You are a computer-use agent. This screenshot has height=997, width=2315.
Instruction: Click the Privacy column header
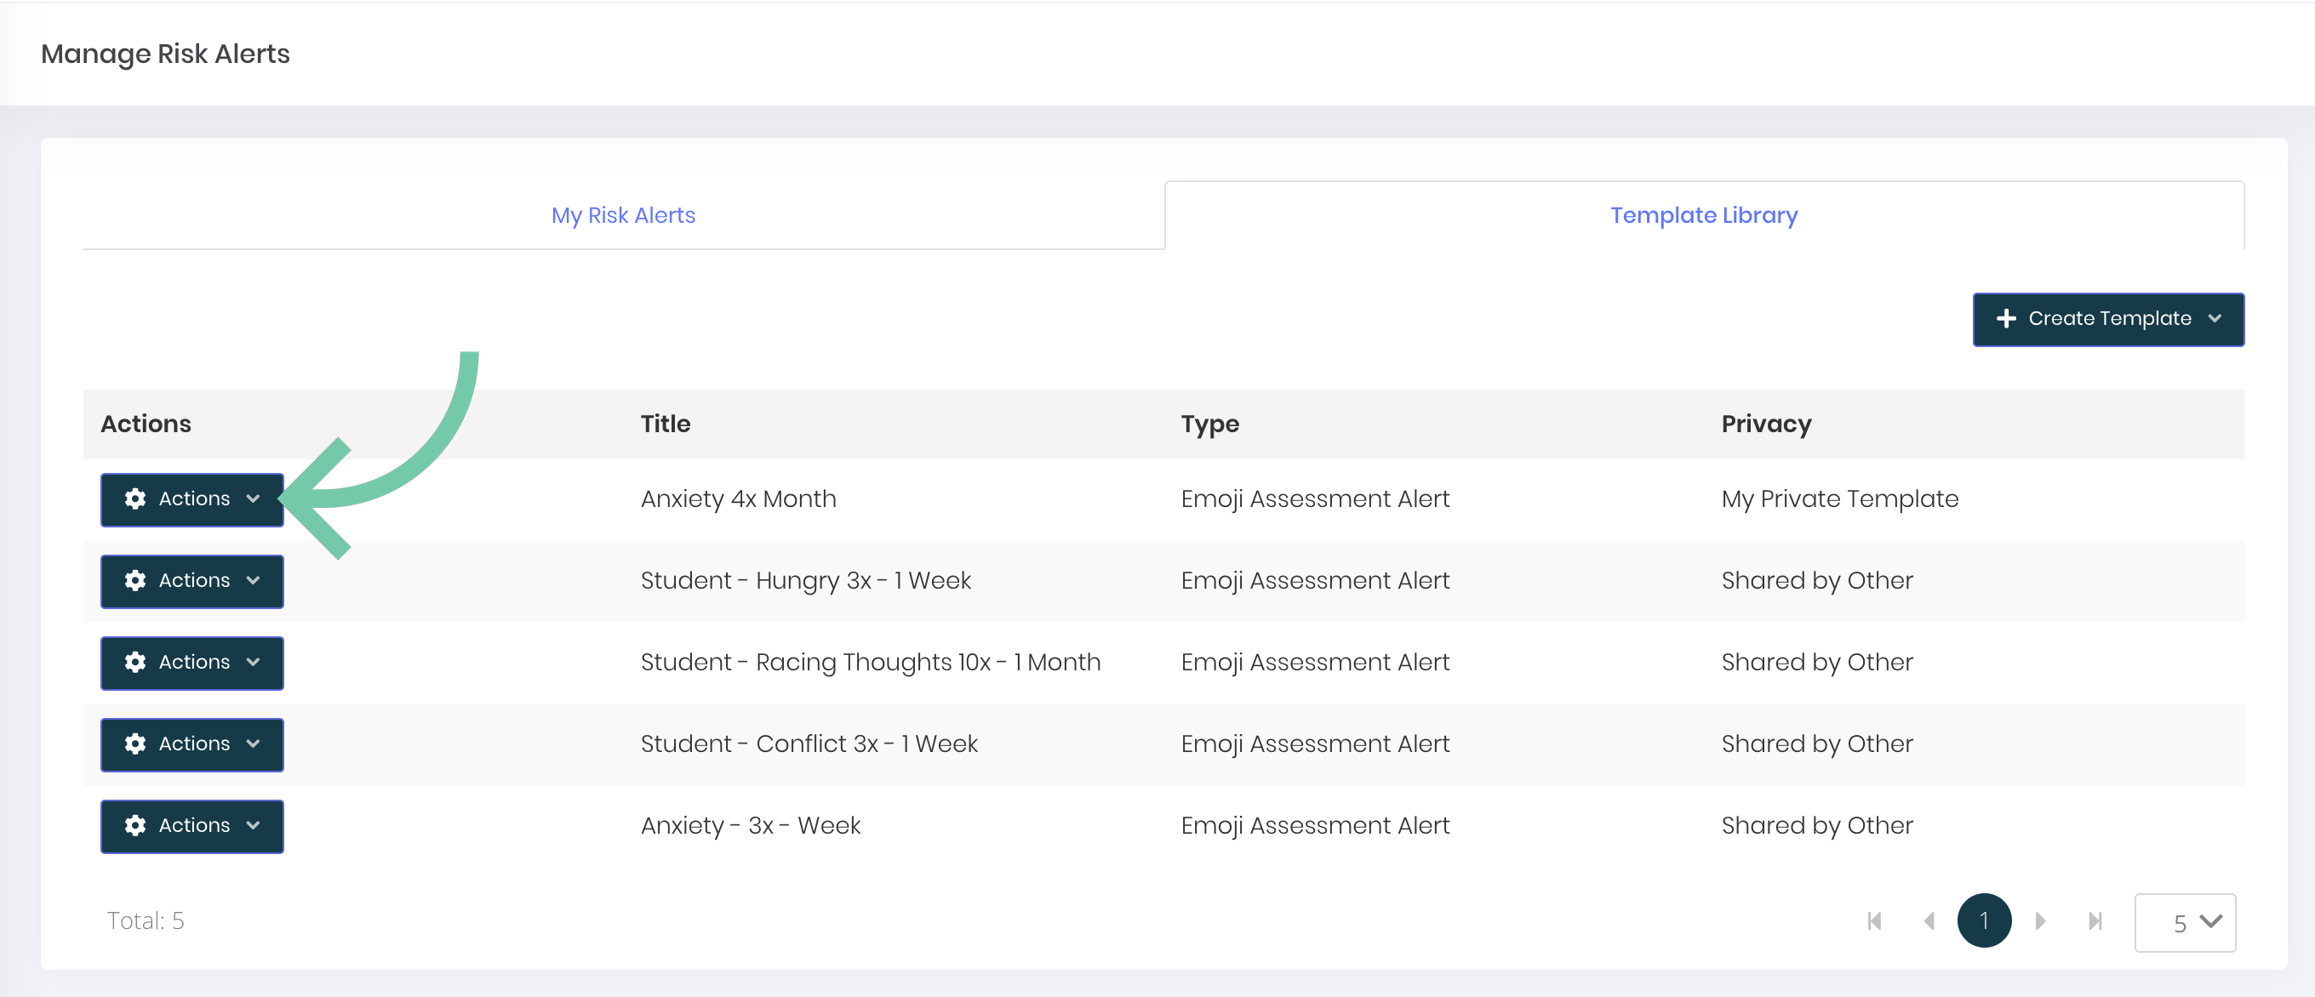(x=1766, y=424)
